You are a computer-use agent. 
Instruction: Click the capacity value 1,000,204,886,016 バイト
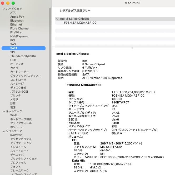(x=133, y=92)
